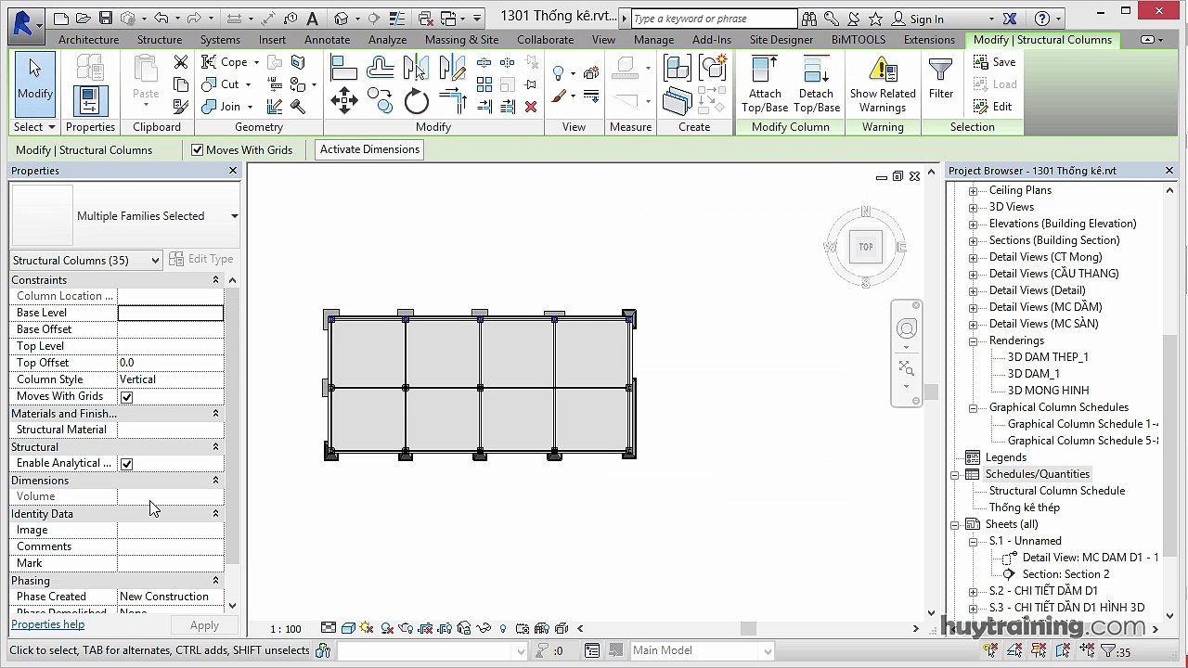Viewport: 1188px width, 668px height.
Task: Click the search keyword input box
Action: 713,19
